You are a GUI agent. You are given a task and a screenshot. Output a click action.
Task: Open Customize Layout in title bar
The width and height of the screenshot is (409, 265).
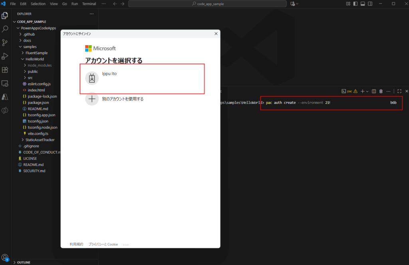tap(348, 4)
